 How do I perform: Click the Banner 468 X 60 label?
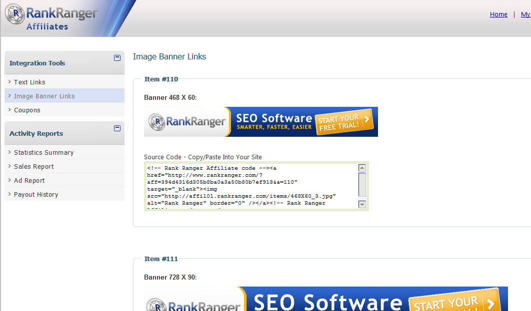[170, 98]
